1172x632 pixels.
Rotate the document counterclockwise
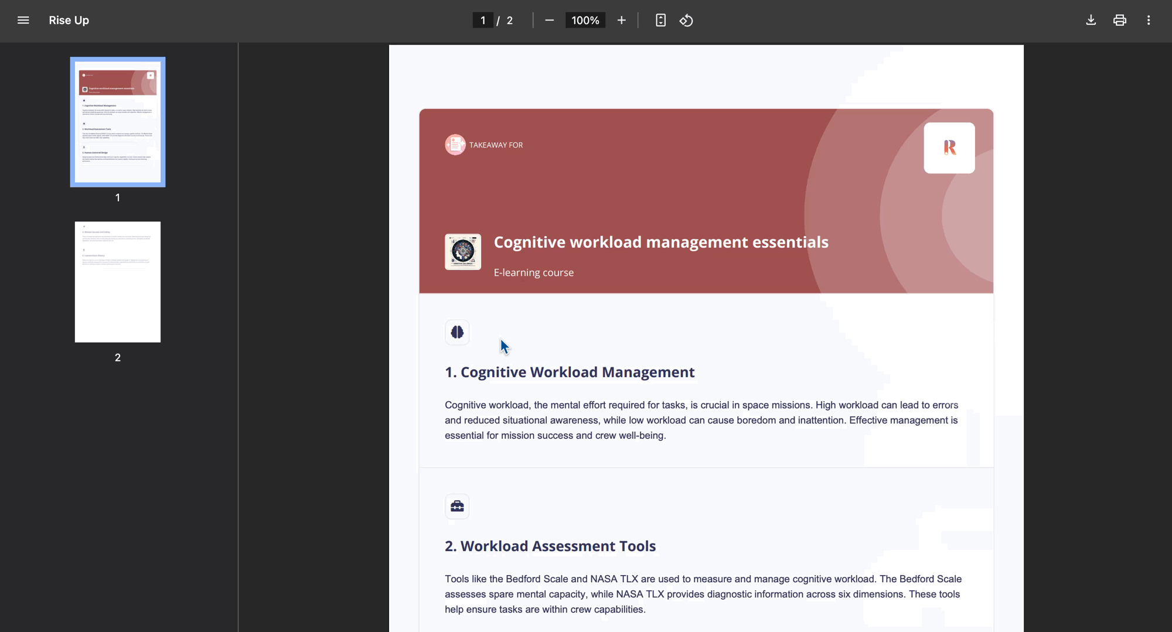tap(686, 21)
